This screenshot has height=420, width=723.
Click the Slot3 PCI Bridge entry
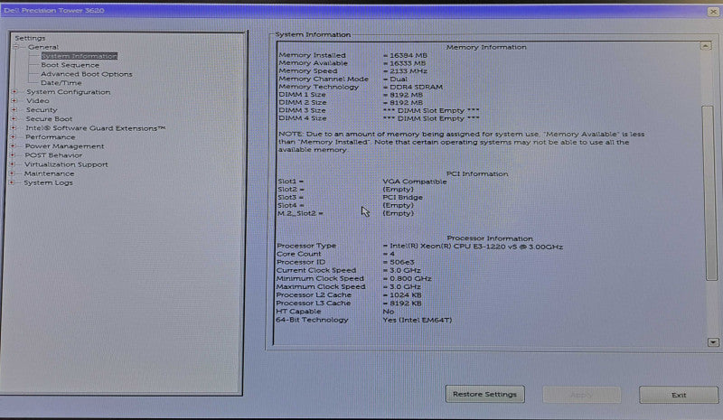pos(402,197)
